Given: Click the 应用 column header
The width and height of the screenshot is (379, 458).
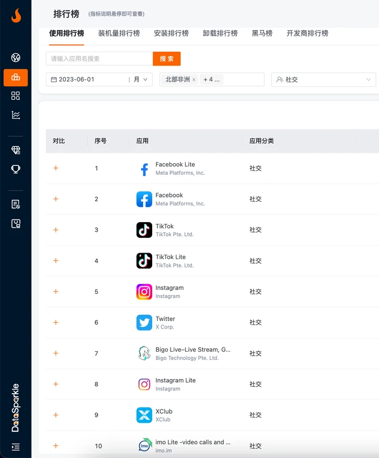Looking at the screenshot, I should pos(143,141).
